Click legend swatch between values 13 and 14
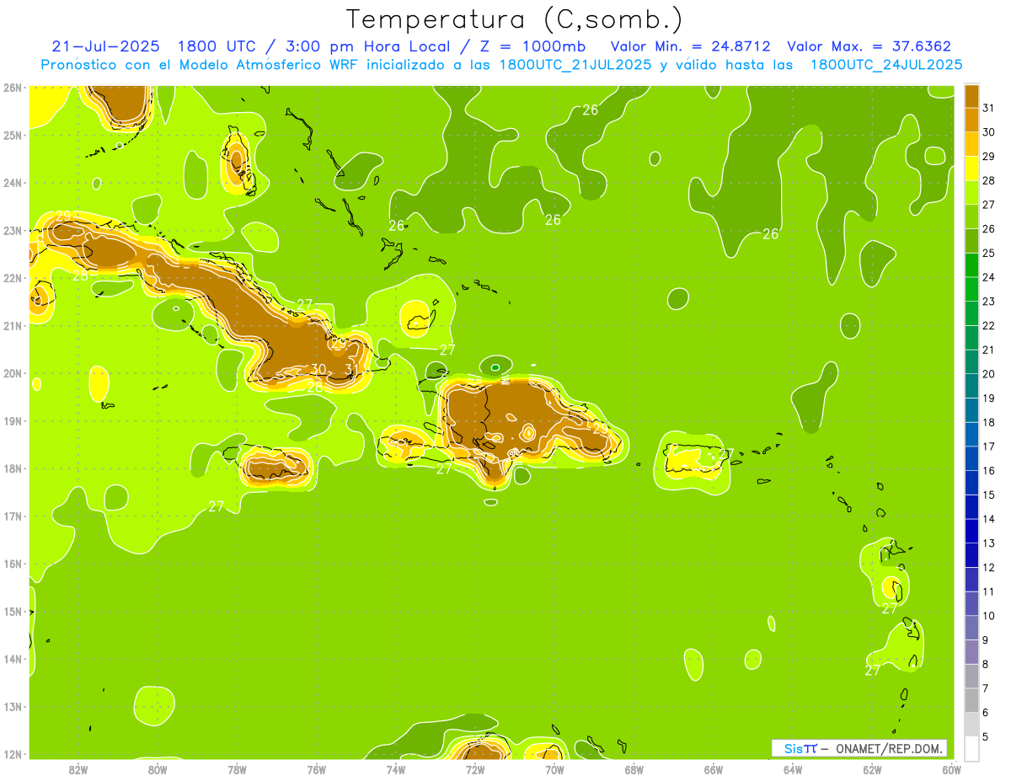Image resolution: width=1011 pixels, height=781 pixels. click(971, 531)
